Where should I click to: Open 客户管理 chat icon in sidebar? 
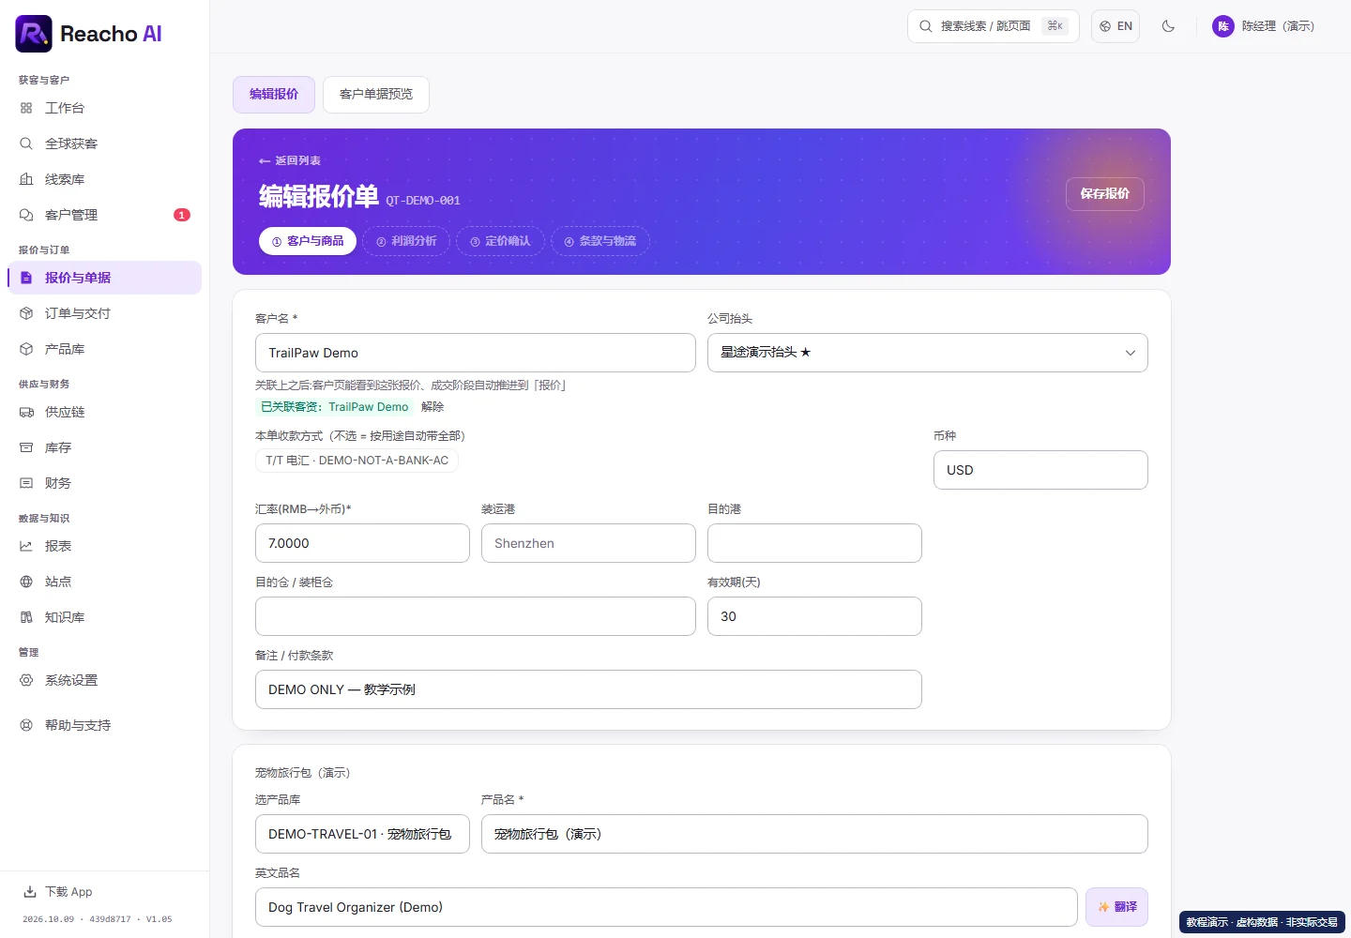click(26, 215)
